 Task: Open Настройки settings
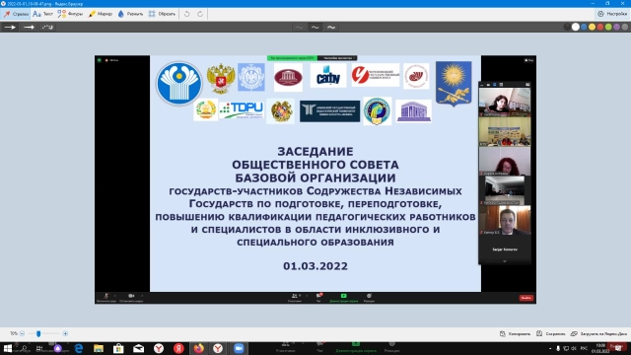point(612,14)
